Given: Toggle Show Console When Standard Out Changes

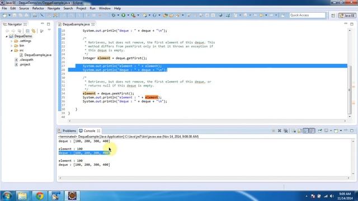Looking at the screenshot, I should (x=306, y=131).
